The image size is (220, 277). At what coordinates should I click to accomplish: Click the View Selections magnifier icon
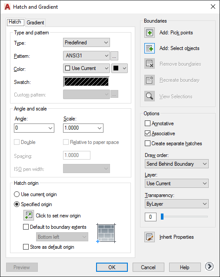click(150, 96)
